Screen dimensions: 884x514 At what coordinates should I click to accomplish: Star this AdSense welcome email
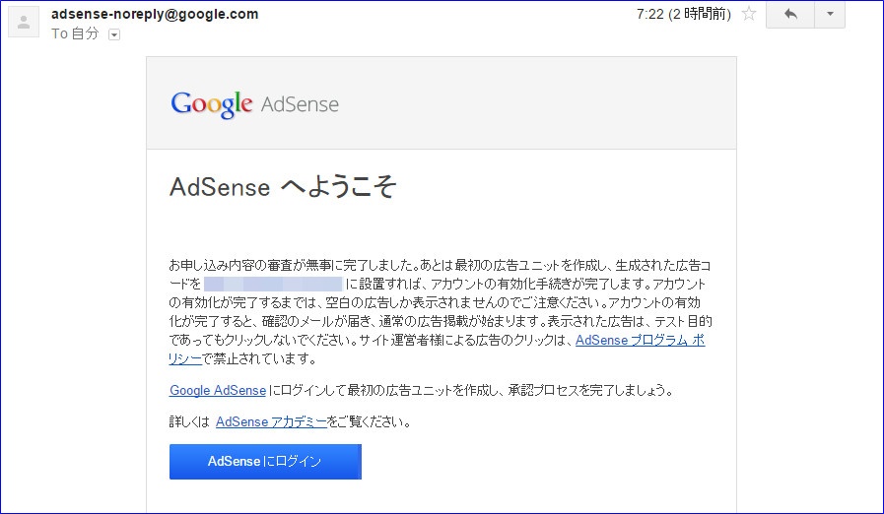[749, 14]
